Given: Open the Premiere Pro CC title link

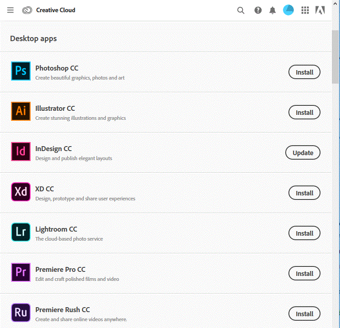Looking at the screenshot, I should (60, 270).
